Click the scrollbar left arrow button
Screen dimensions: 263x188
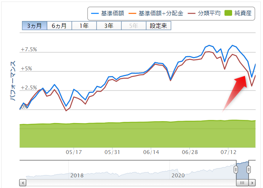pos(23,183)
